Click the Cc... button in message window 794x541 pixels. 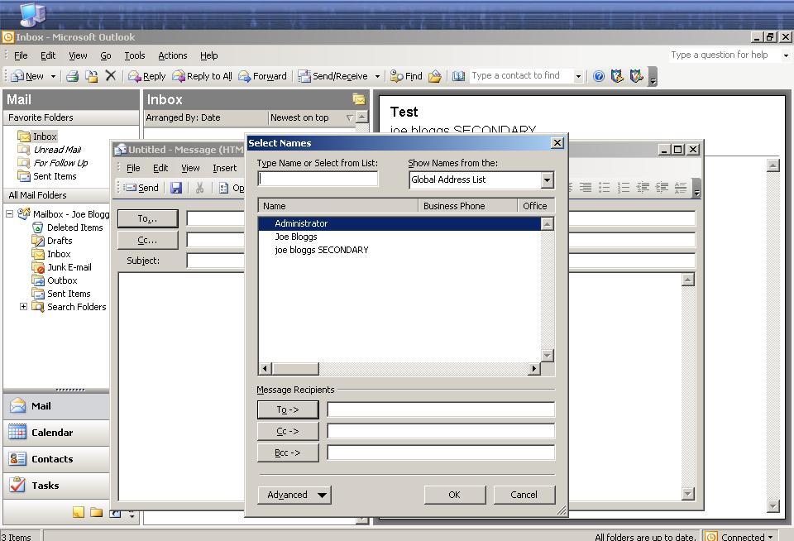tap(147, 240)
